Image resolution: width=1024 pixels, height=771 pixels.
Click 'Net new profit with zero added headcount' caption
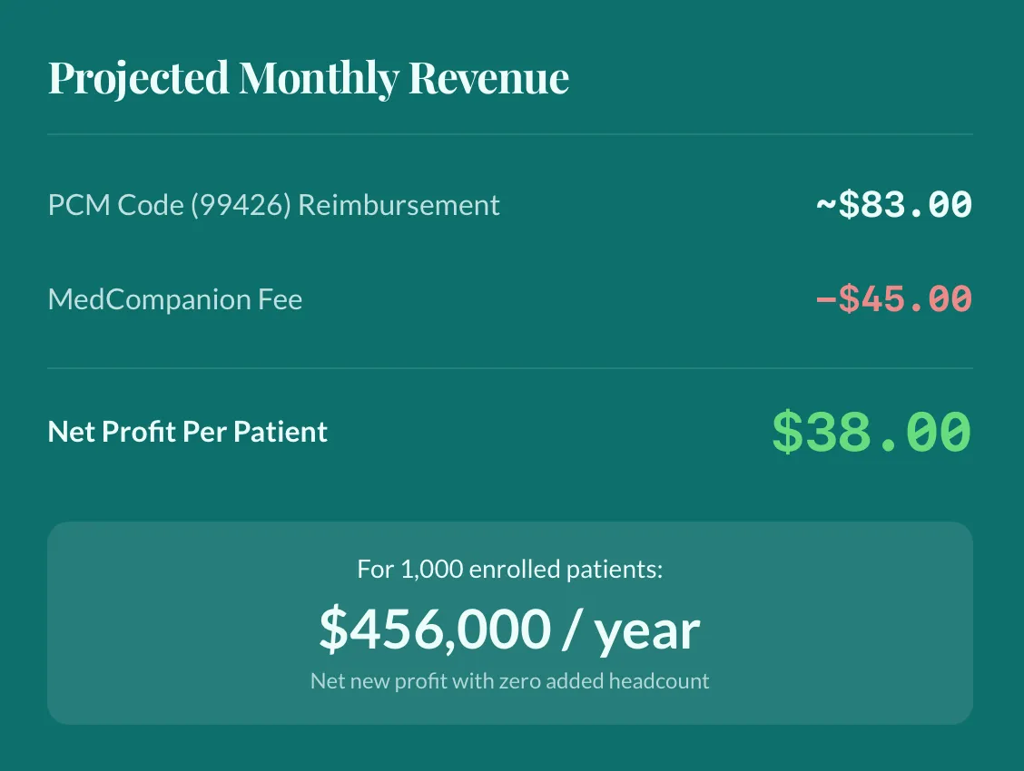coord(509,680)
